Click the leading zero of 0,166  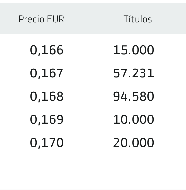(33, 50)
